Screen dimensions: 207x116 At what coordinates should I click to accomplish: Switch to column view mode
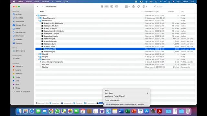pyautogui.click(x=112, y=6)
